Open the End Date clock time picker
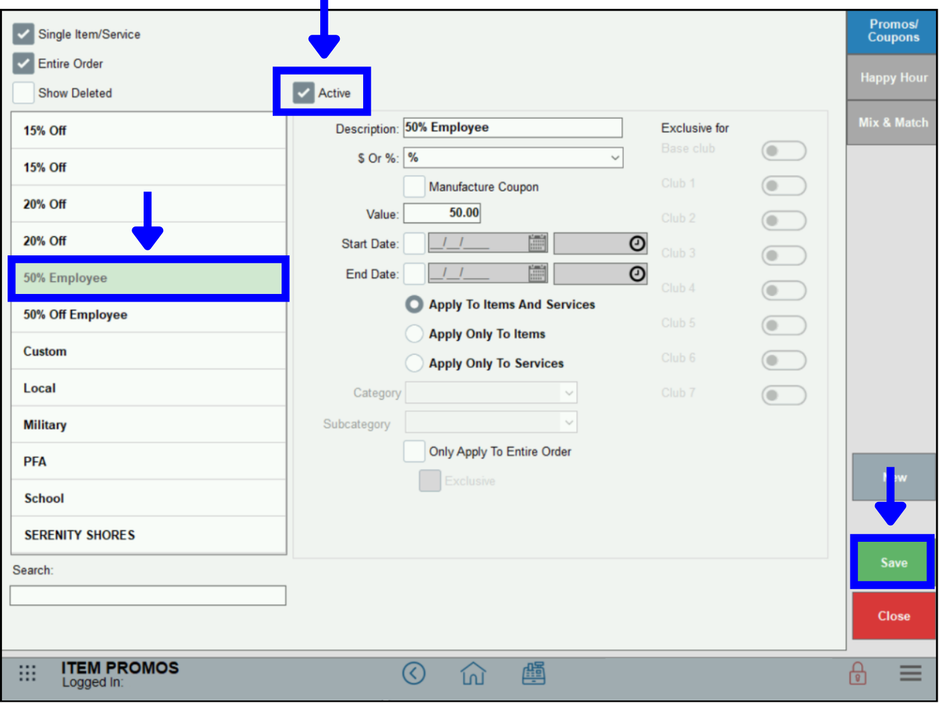The height and width of the screenshot is (703, 939). [x=637, y=274]
